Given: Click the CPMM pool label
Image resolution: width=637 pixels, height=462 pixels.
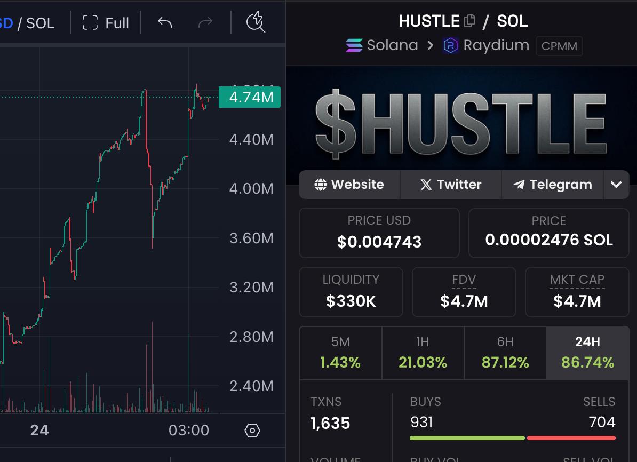Looking at the screenshot, I should pos(559,46).
